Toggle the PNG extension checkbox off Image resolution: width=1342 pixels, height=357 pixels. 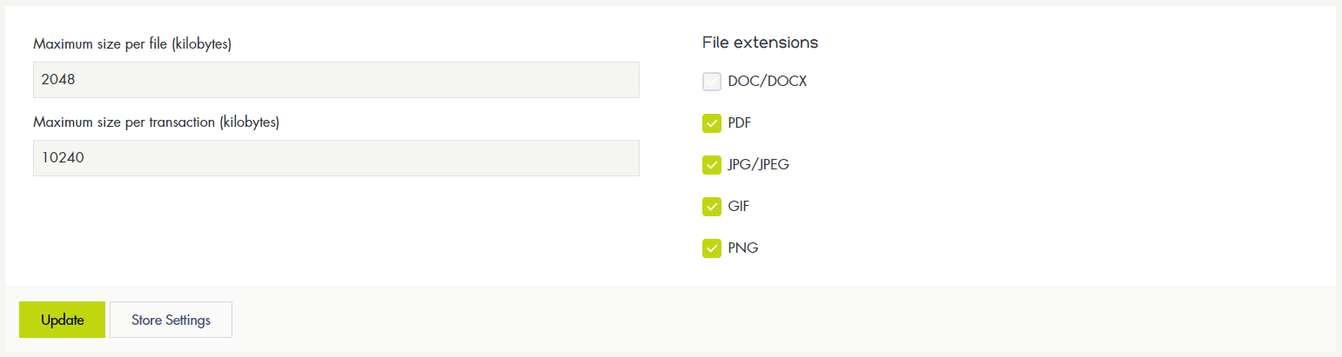point(712,248)
